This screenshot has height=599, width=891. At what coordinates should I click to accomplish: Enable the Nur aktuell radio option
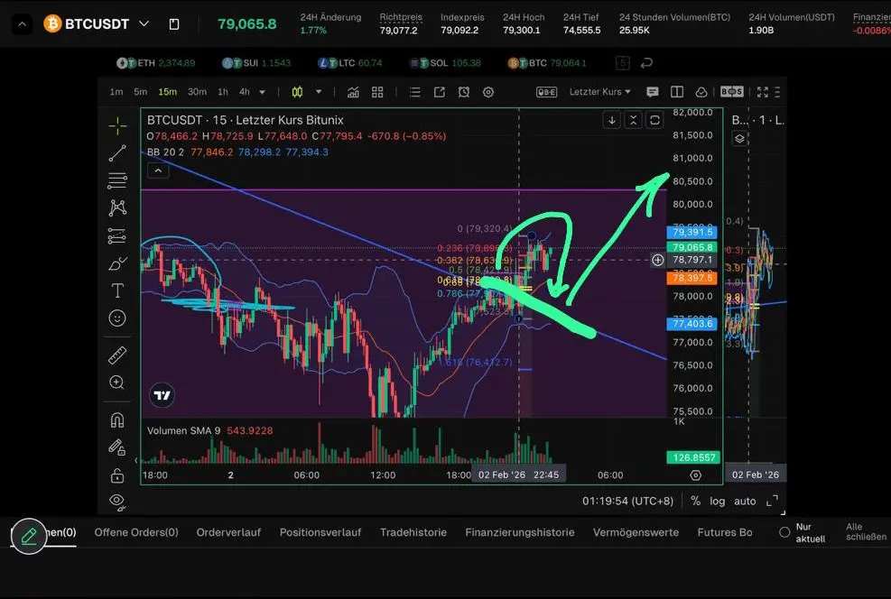click(x=784, y=532)
